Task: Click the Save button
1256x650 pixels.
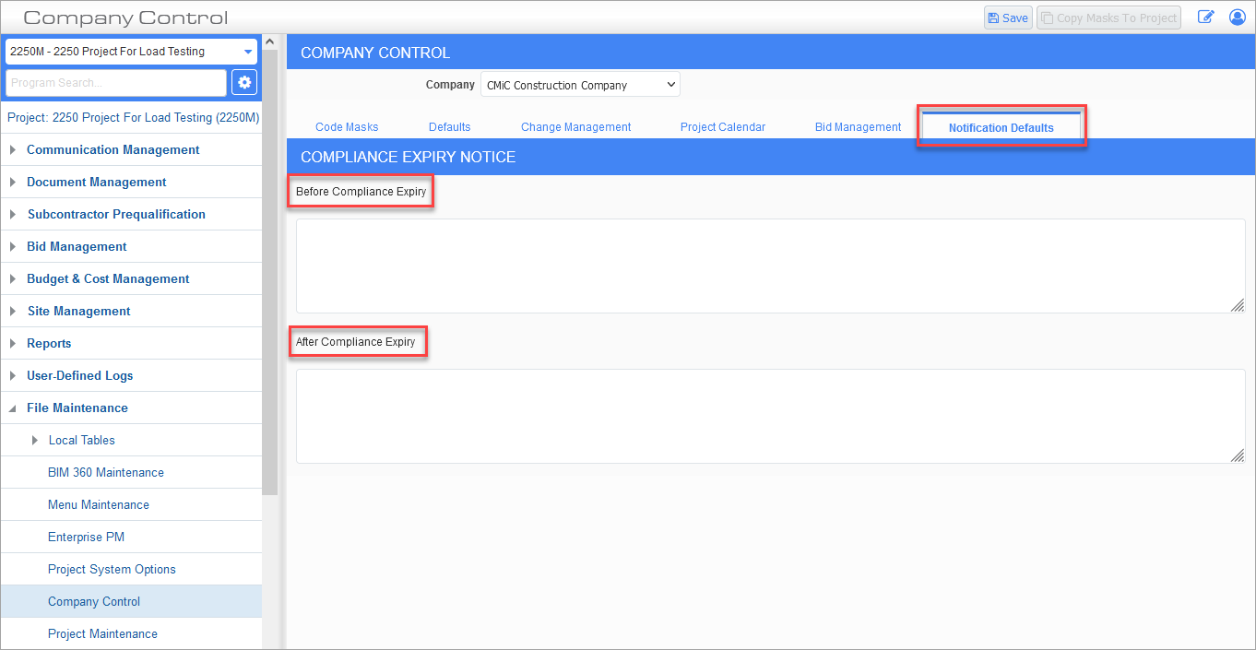Action: coord(1008,18)
